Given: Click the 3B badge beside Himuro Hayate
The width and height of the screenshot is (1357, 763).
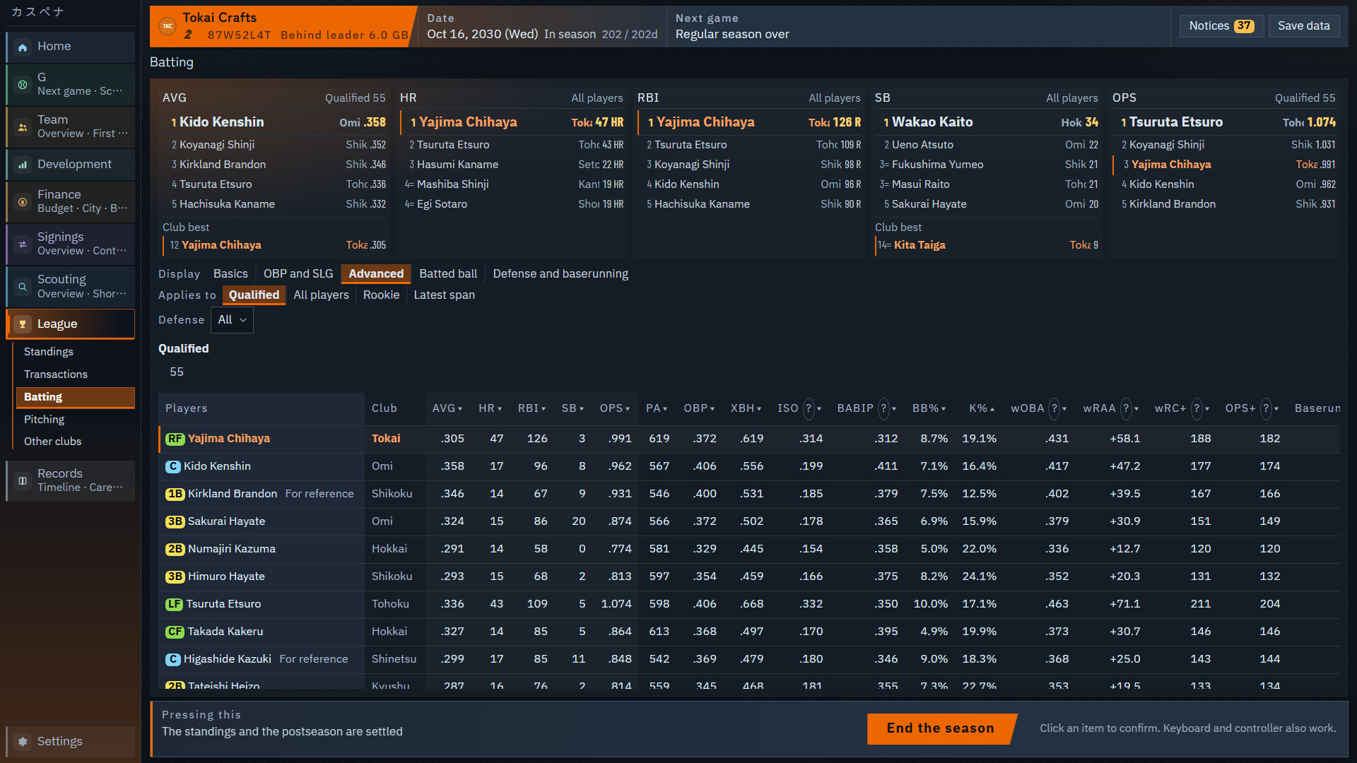Looking at the screenshot, I should click(x=175, y=576).
